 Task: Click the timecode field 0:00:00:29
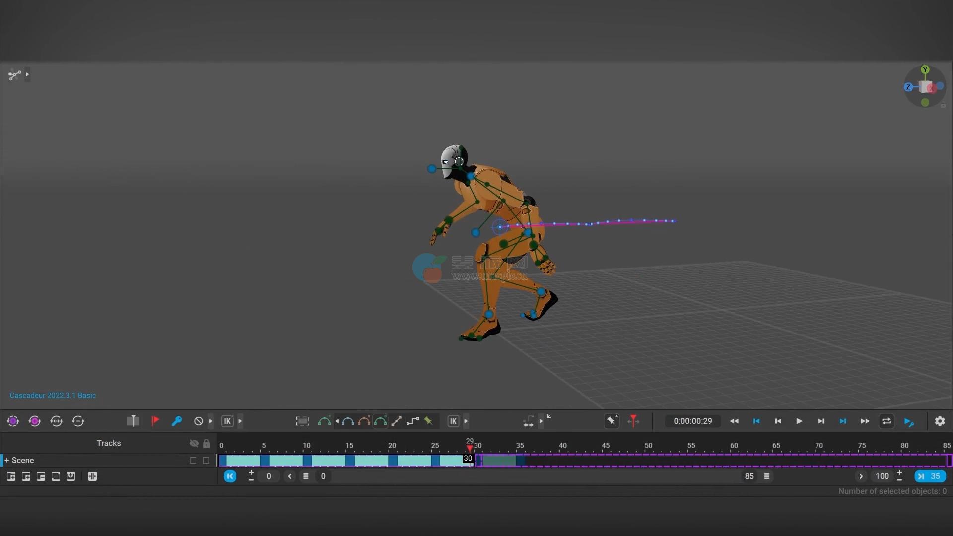692,421
